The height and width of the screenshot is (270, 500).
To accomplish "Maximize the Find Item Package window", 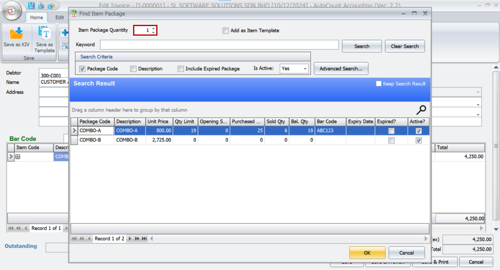I will tap(414, 13).
